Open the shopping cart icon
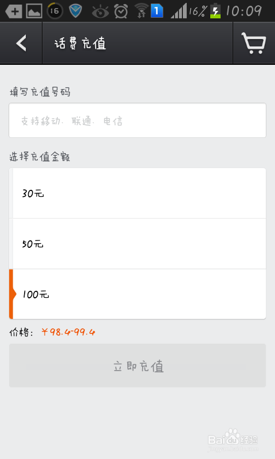The image size is (275, 459). click(x=254, y=43)
